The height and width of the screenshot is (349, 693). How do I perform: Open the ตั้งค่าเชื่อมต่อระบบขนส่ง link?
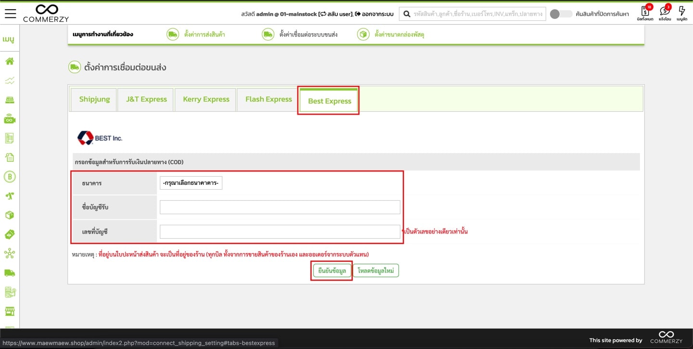click(x=308, y=35)
